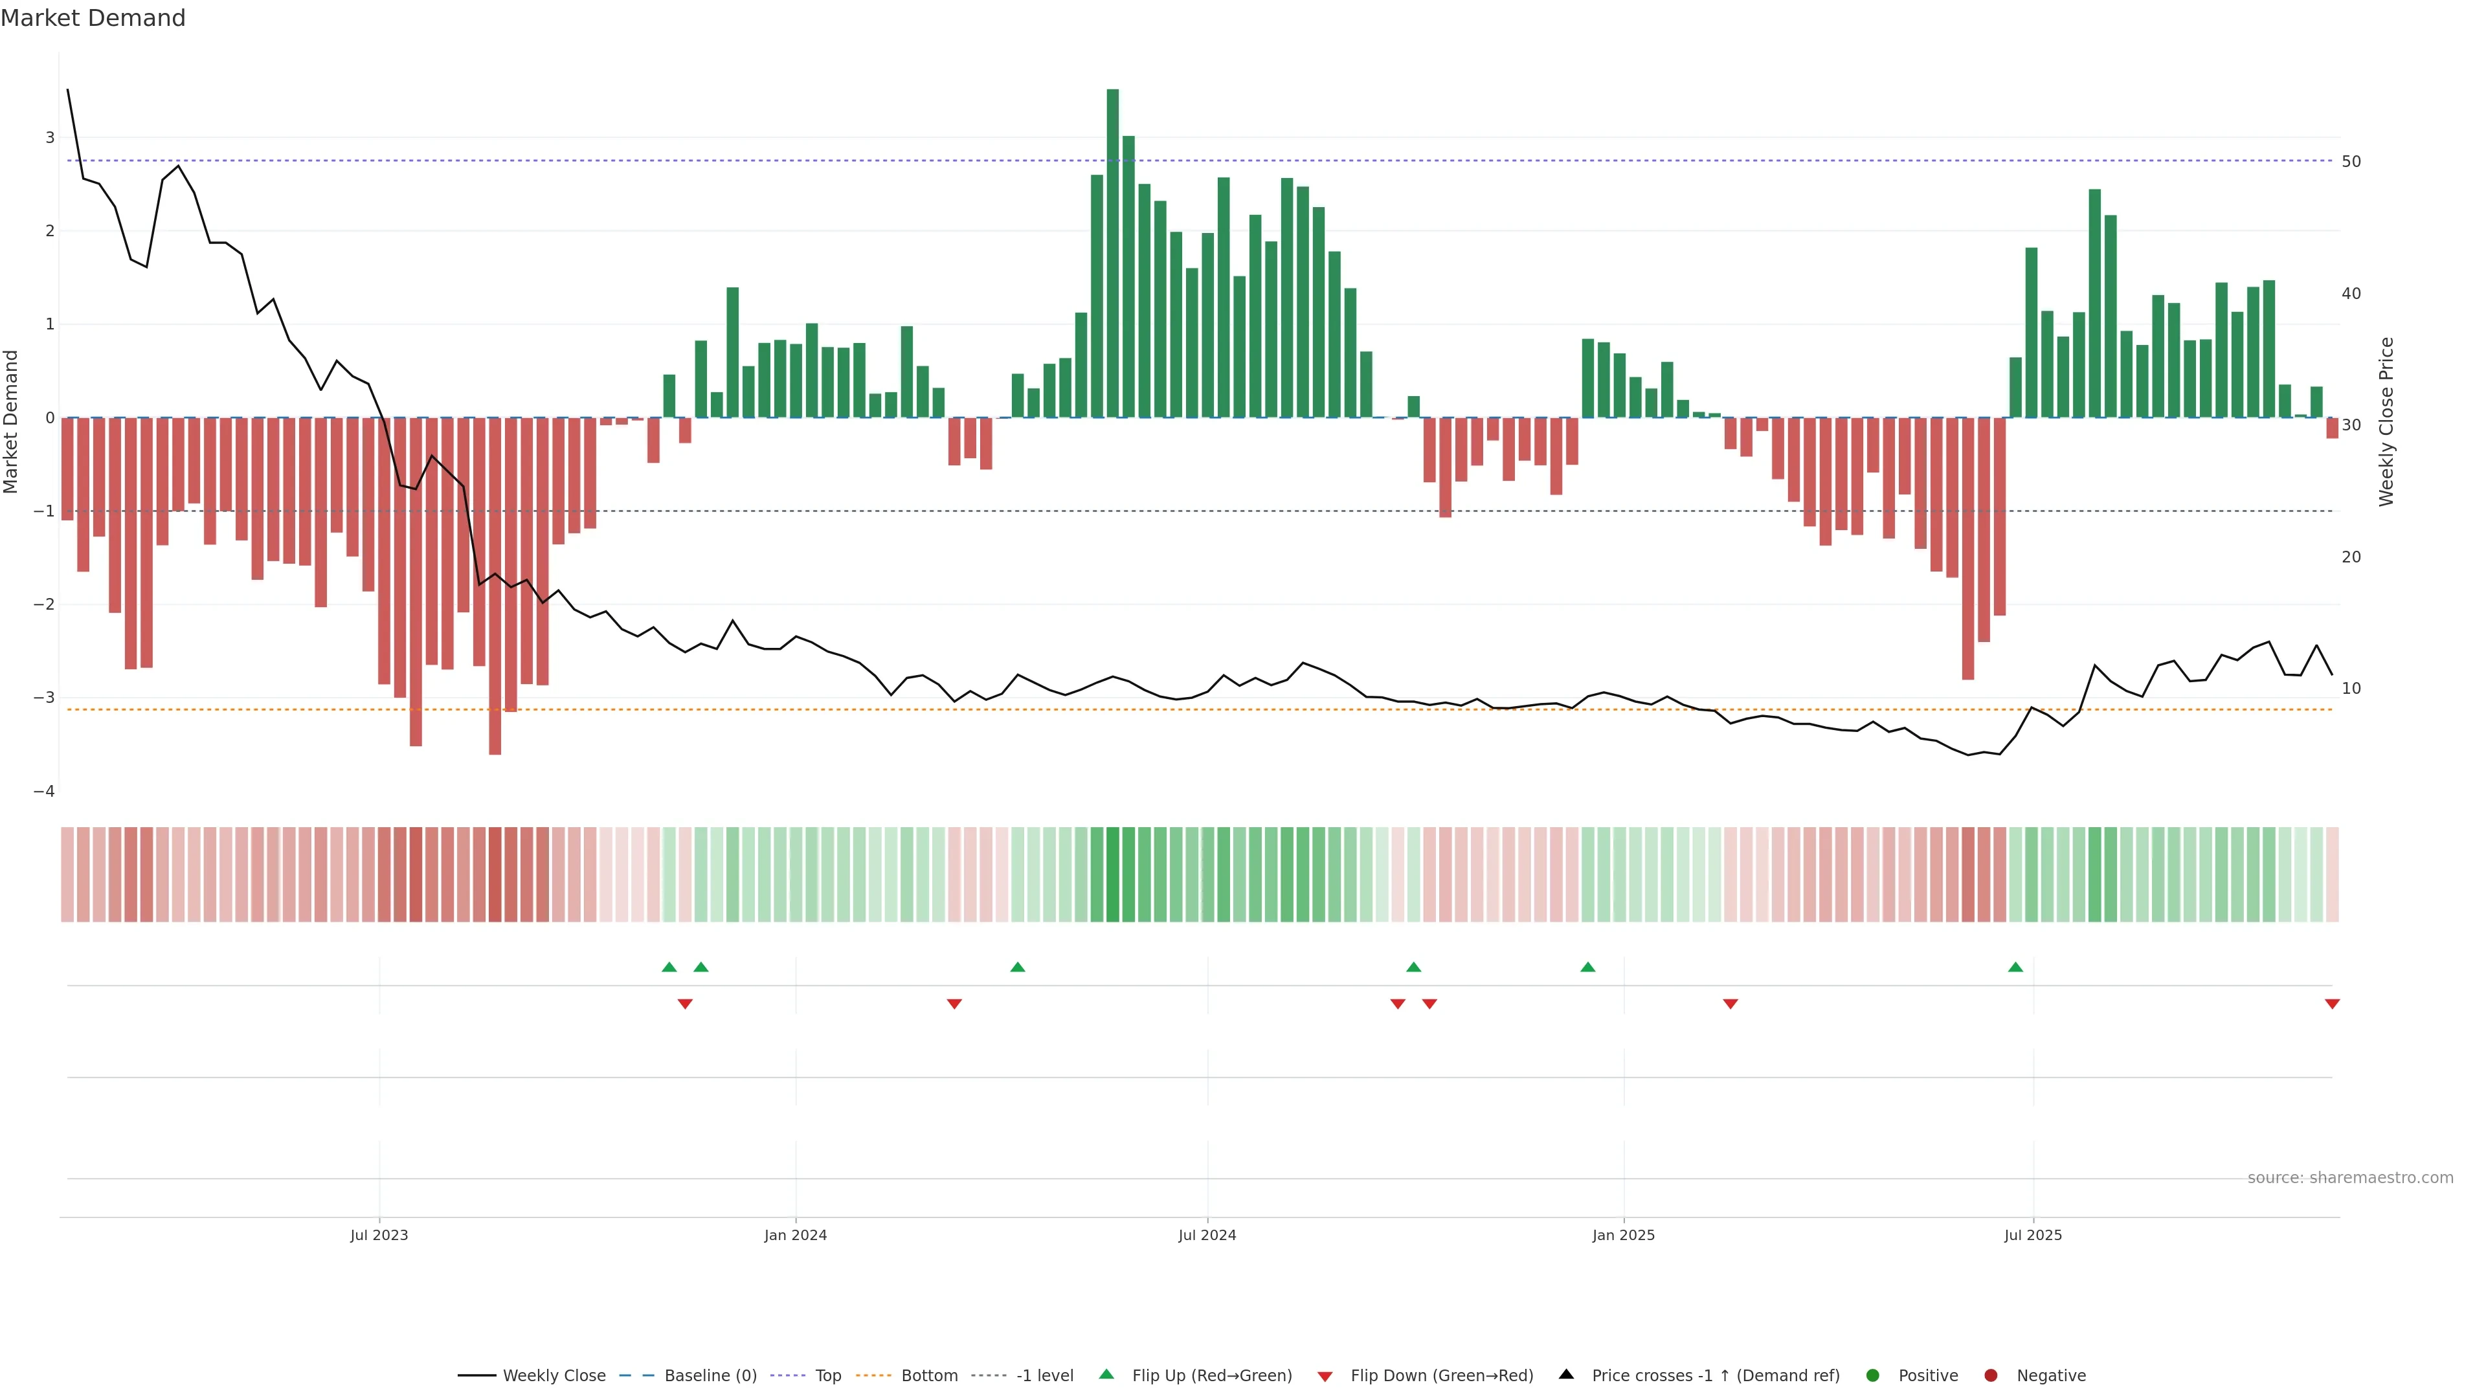Click darkest green heatmap cell
The image size is (2486, 1398).
[1113, 874]
